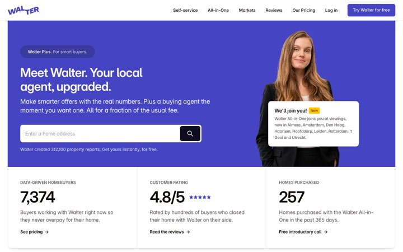Click the Make smarter offers paragraph
The height and width of the screenshot is (252, 403).
pyautogui.click(x=115, y=106)
